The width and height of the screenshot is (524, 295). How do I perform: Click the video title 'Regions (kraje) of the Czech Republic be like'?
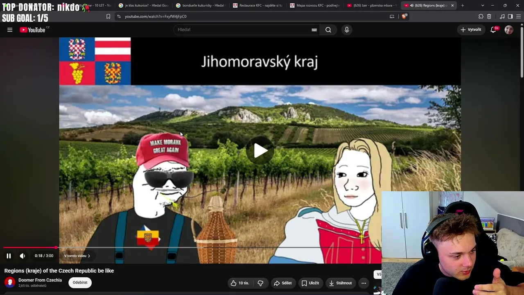click(59, 271)
